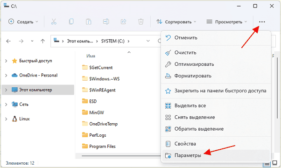This screenshot has height=168, width=281.
Task: Expand Этот компьютер tree node
Action: tap(6, 90)
